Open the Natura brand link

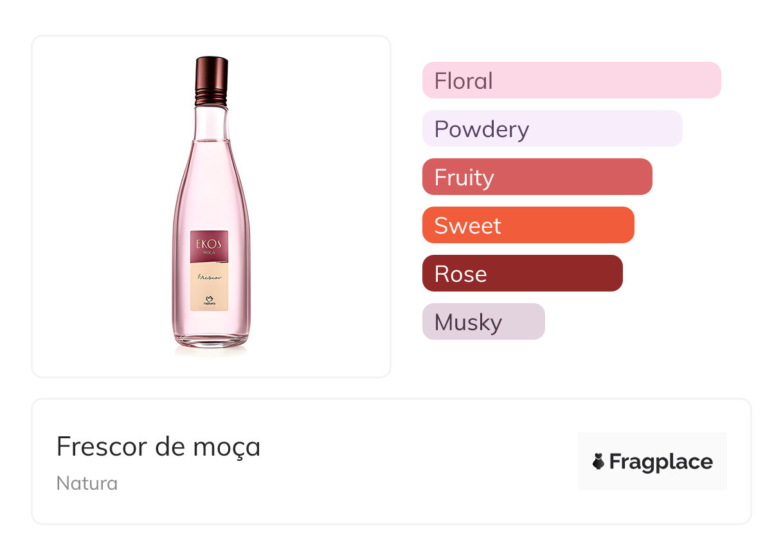tap(87, 483)
